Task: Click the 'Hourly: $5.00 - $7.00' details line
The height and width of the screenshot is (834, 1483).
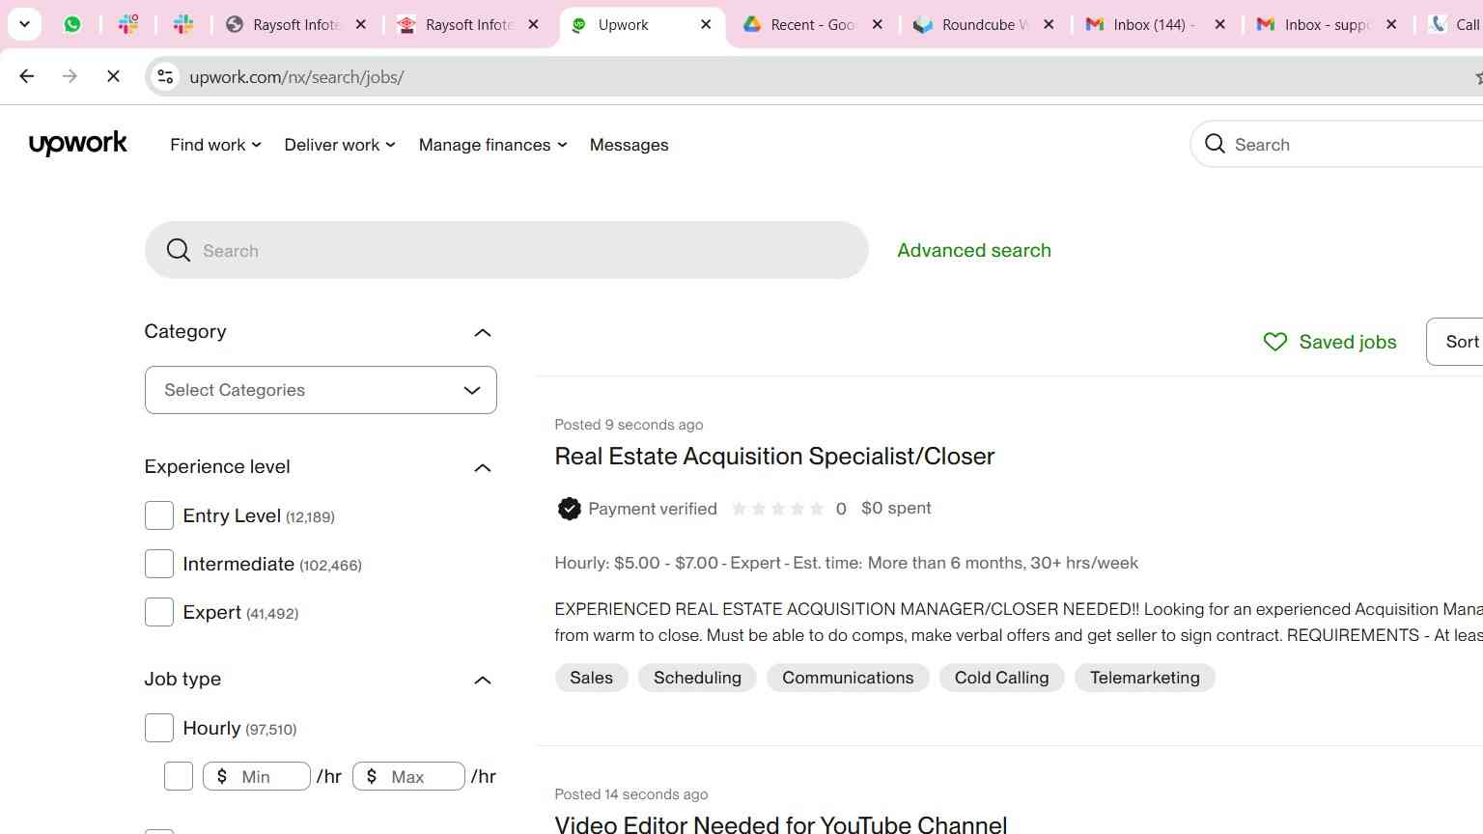Action: (846, 563)
